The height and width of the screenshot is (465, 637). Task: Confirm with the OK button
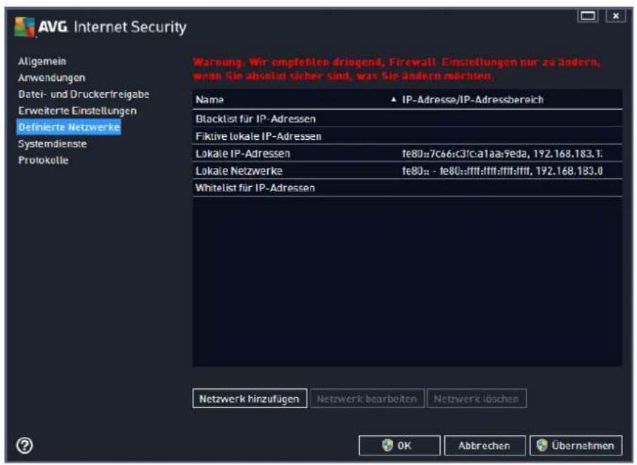point(399,445)
